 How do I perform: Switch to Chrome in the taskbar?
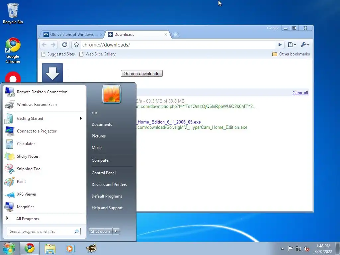[30, 248]
